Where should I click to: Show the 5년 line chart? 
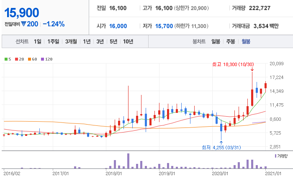point(113,41)
